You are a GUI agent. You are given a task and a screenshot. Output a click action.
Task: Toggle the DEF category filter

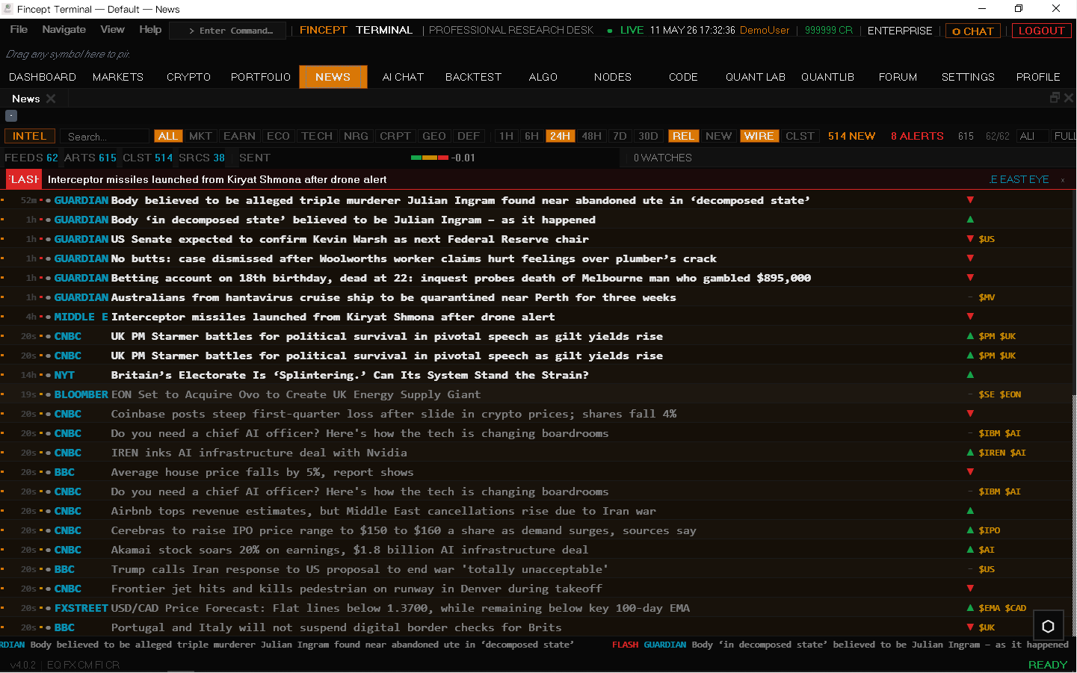click(469, 136)
